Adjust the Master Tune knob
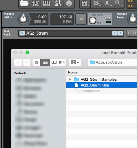Image resolution: width=138 pixels, height=148 pixels. pos(133,19)
